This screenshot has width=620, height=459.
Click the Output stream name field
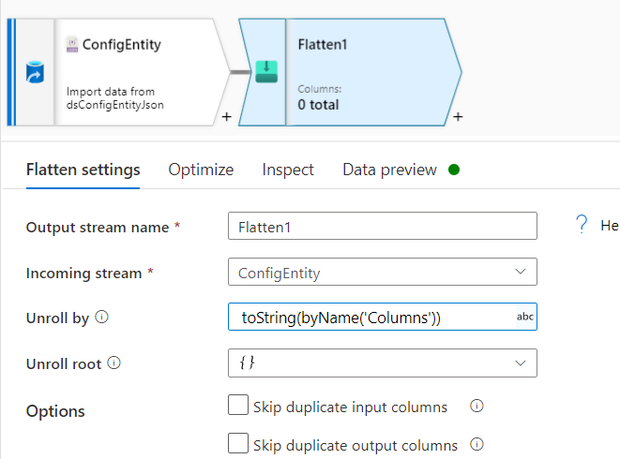point(383,227)
